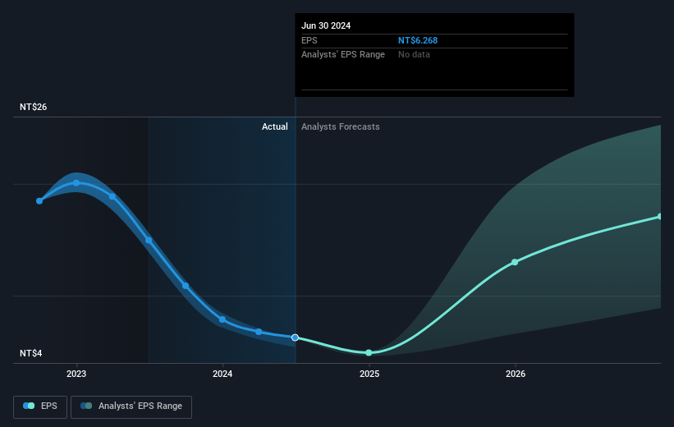674x427 pixels.
Task: Click the Actual section label
Action: (275, 126)
